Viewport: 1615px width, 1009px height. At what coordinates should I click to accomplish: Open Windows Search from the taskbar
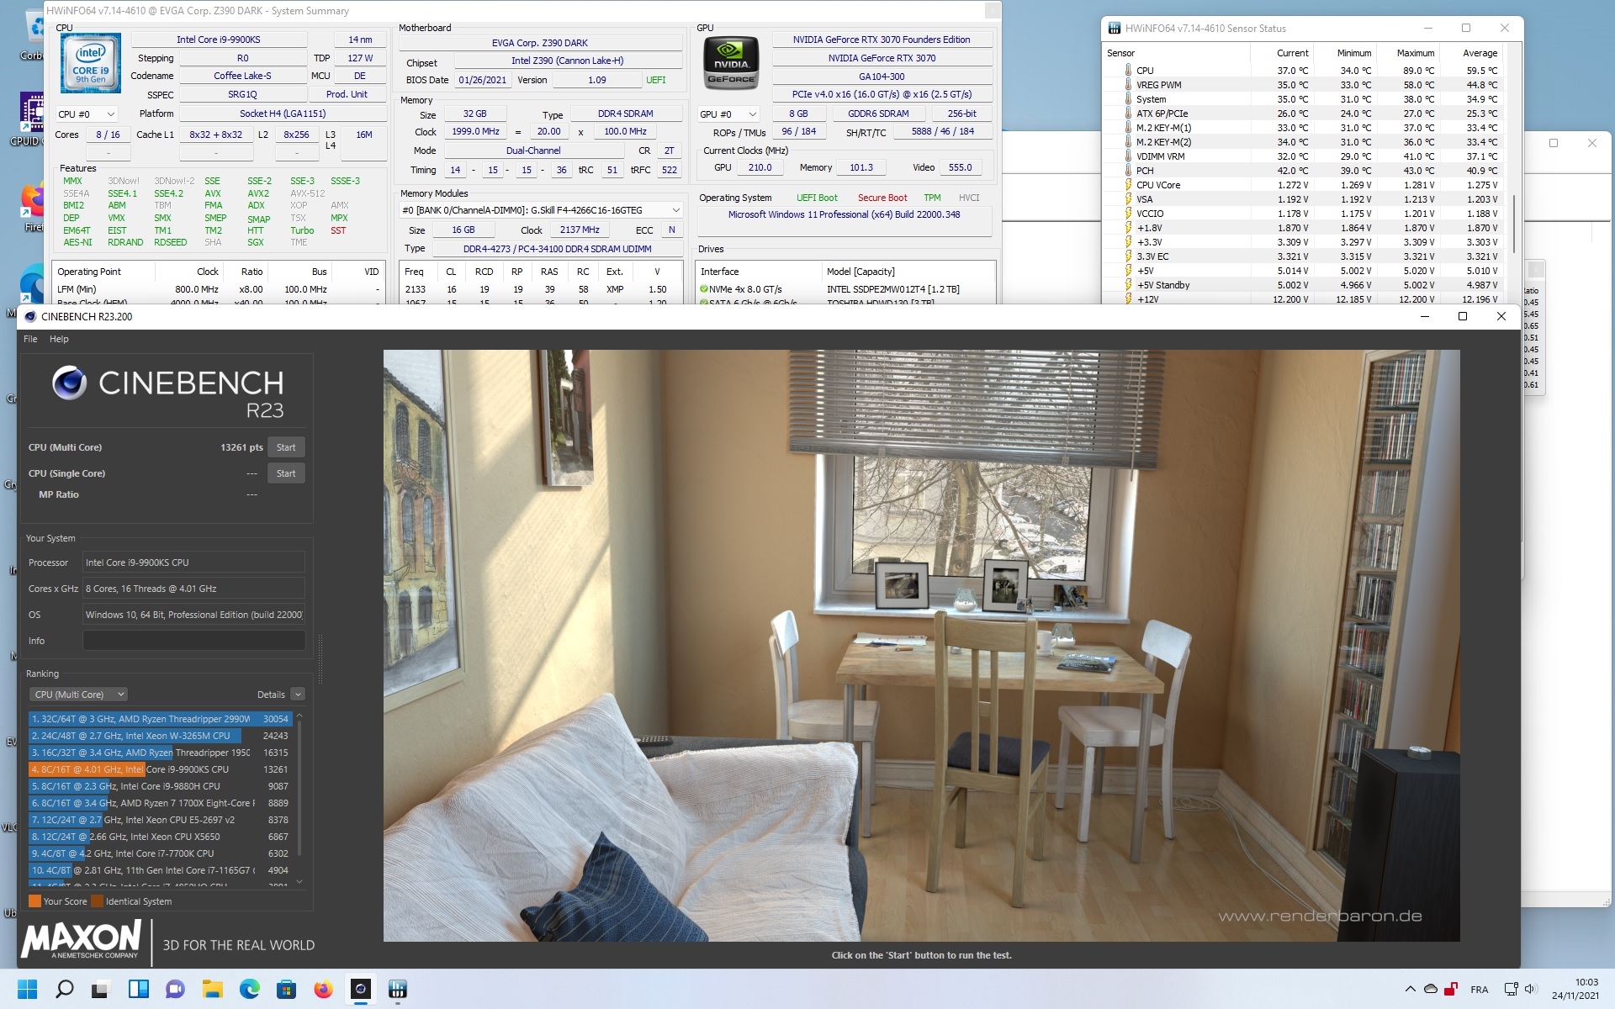click(65, 989)
